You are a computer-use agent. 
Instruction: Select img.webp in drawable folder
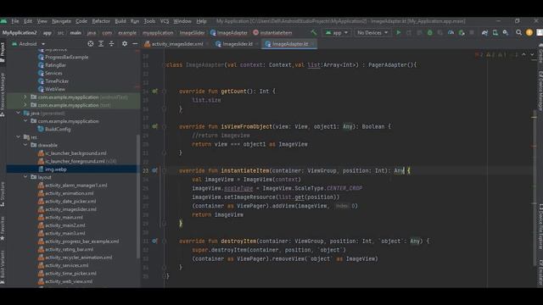tap(55, 169)
